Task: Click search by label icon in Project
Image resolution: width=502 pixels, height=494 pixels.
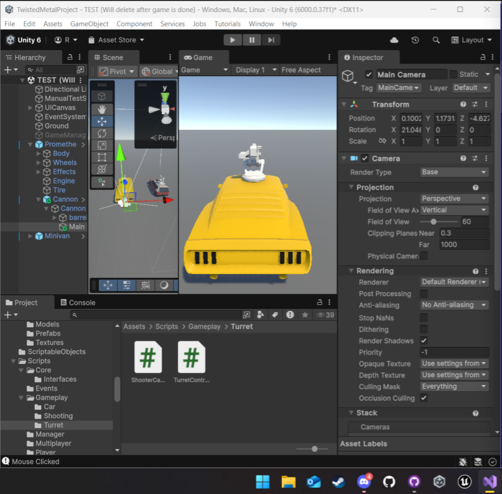Action: click(275, 315)
